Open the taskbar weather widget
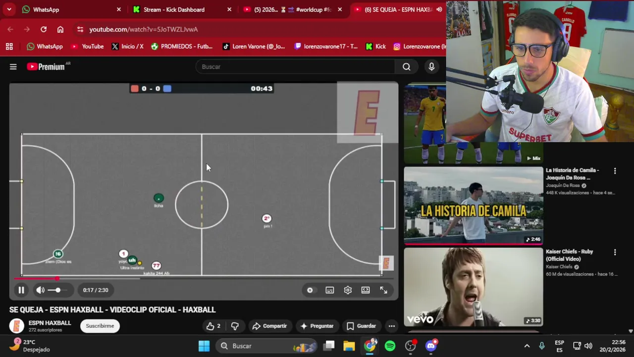The width and height of the screenshot is (634, 357). coord(30,346)
